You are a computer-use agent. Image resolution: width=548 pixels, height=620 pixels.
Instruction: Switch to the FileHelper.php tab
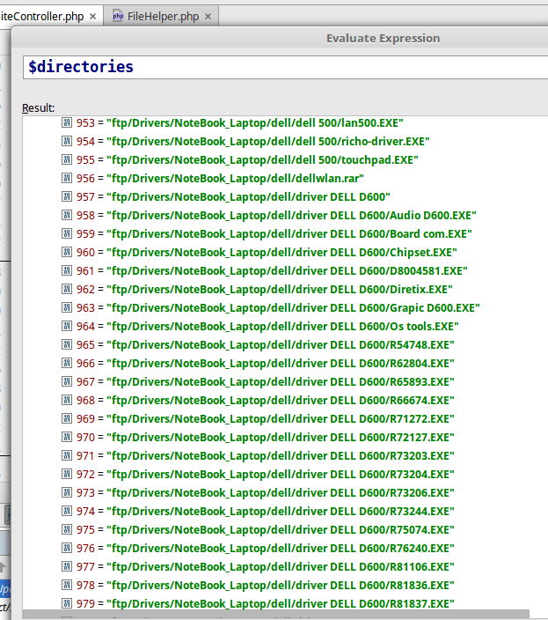pos(161,16)
